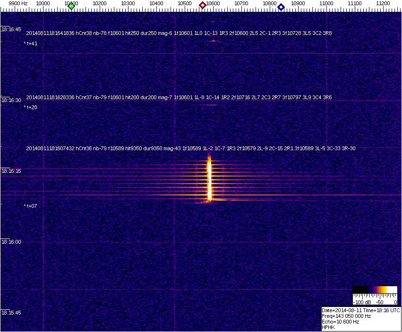Click the 18:16:00 time label

point(11,242)
